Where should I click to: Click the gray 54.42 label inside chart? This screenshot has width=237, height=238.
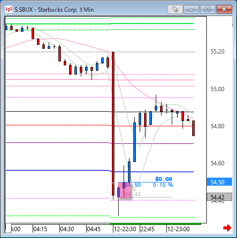point(133,194)
